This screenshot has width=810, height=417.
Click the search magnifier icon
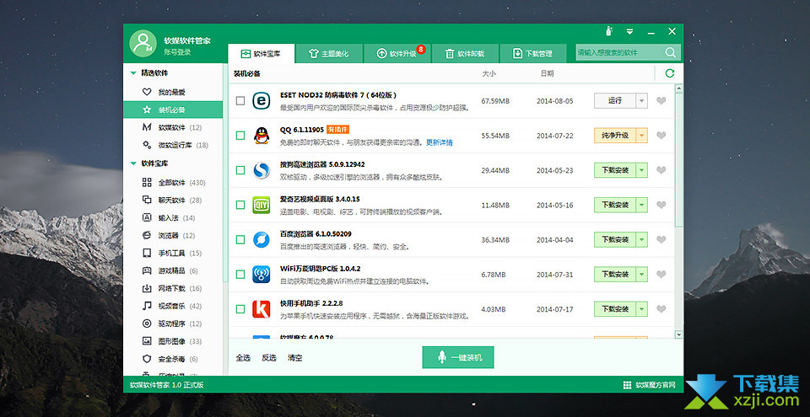(671, 52)
